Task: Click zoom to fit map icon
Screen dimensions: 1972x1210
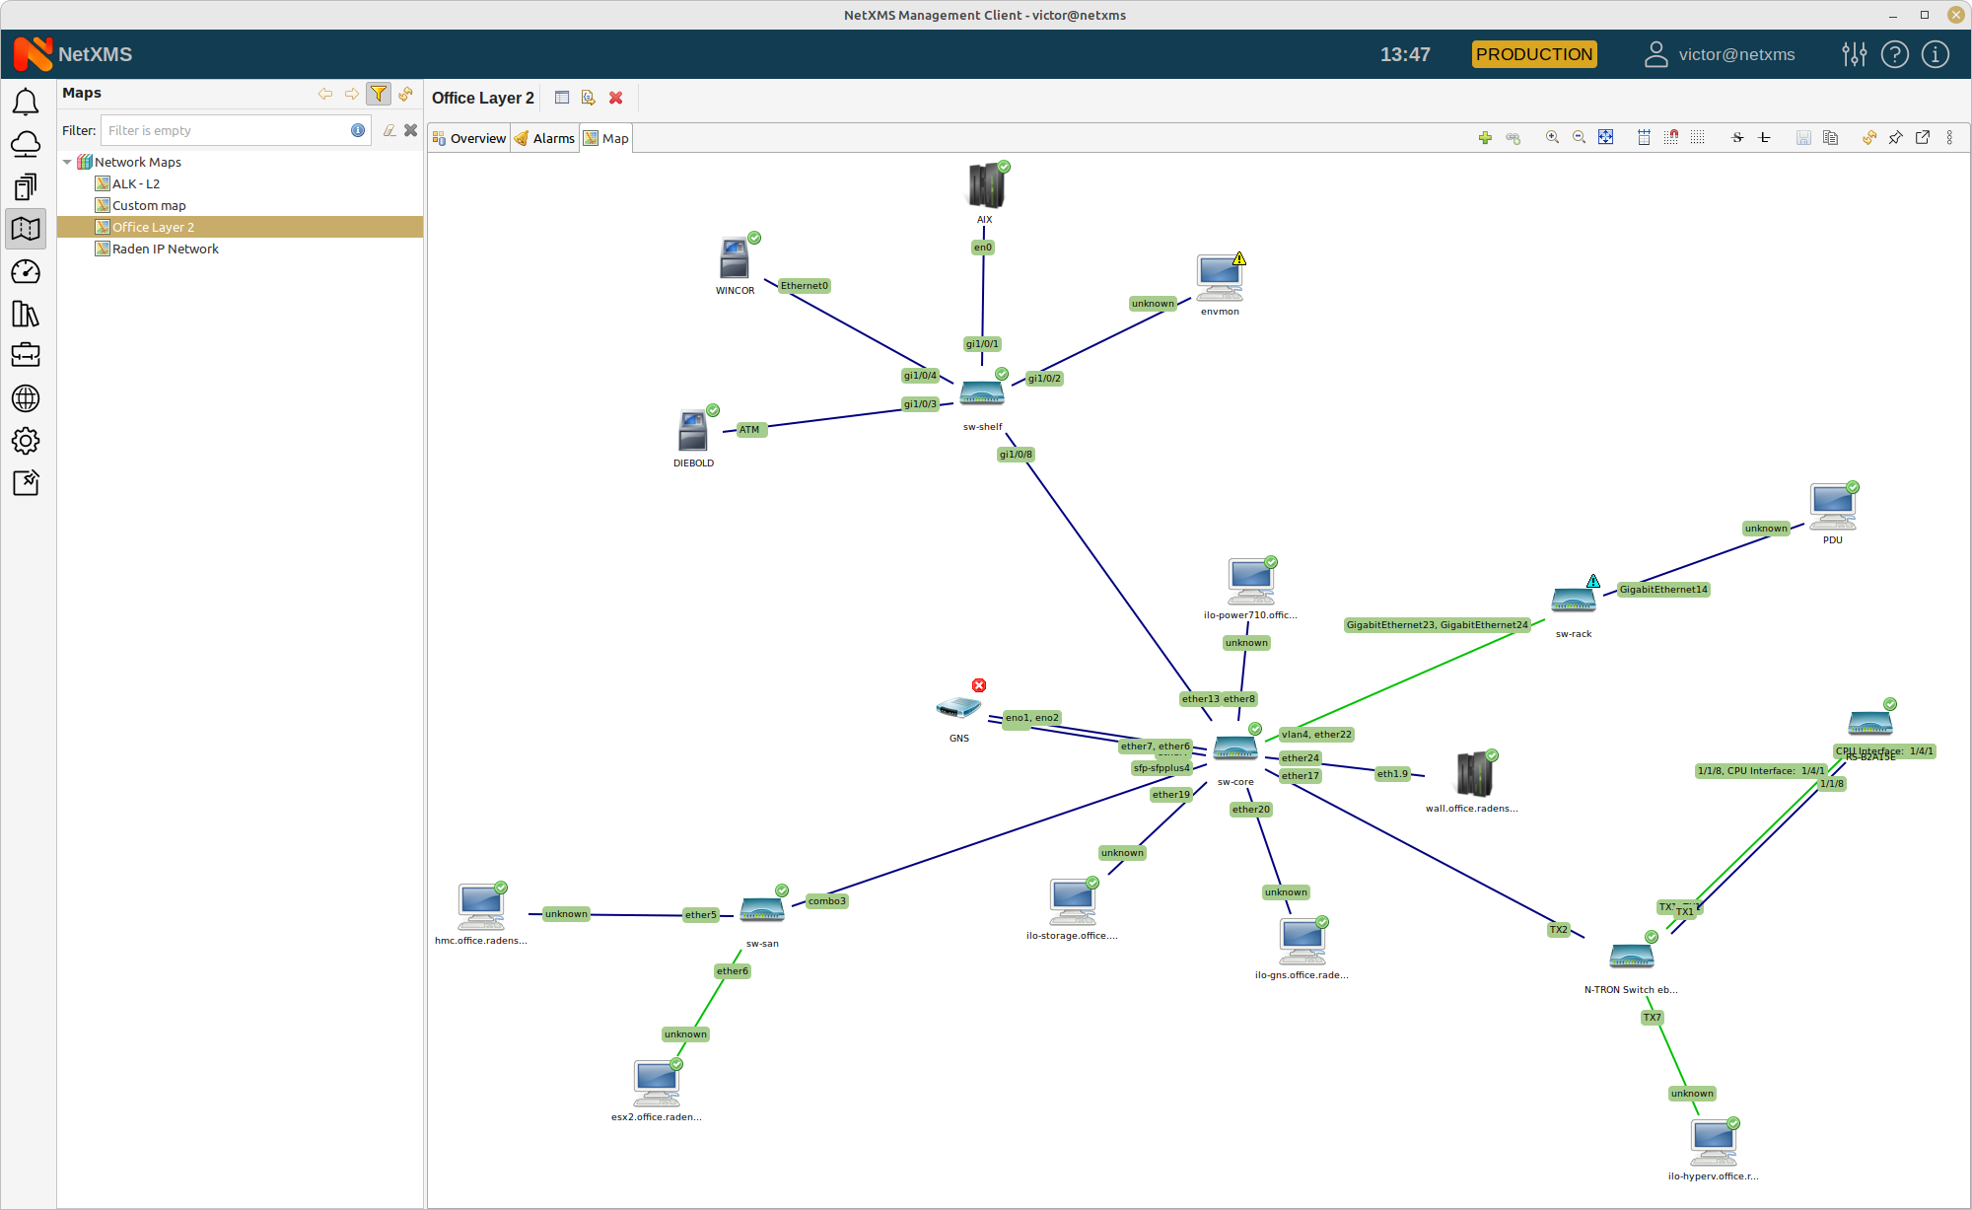Action: click(1606, 138)
